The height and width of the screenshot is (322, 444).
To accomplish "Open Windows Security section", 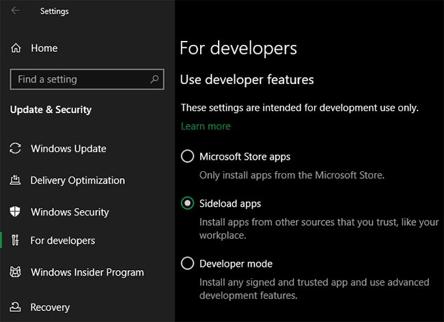I will (x=70, y=212).
